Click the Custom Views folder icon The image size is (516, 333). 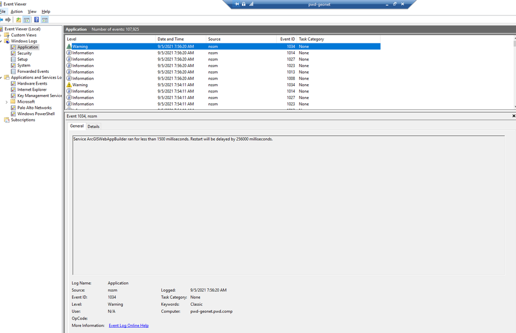click(7, 35)
